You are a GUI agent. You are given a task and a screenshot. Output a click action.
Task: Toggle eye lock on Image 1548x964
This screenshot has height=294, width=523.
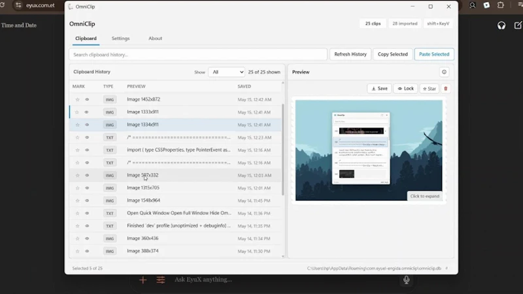[87, 201]
